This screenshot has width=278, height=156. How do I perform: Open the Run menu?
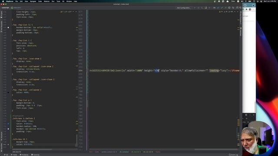click(x=53, y=1)
